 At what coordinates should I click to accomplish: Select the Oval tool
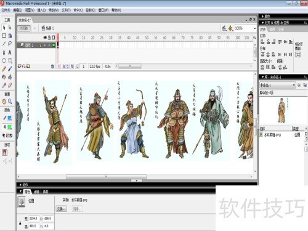point(4,60)
